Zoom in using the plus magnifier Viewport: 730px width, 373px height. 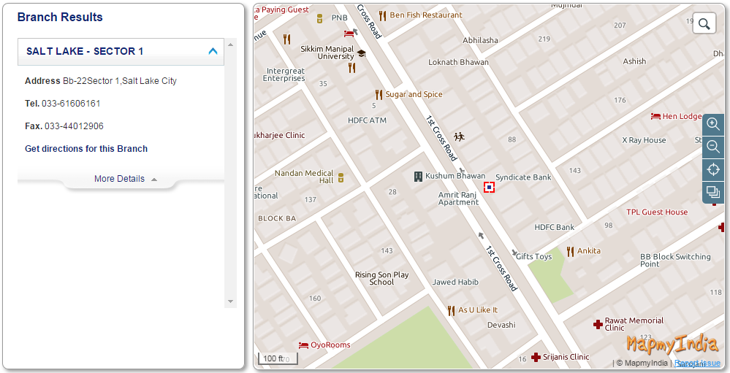tap(713, 124)
